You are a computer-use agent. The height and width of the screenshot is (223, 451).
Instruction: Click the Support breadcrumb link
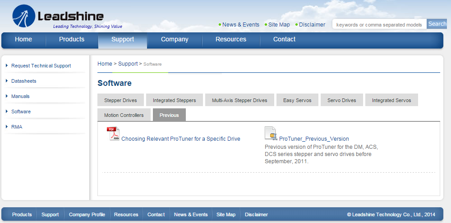click(128, 64)
